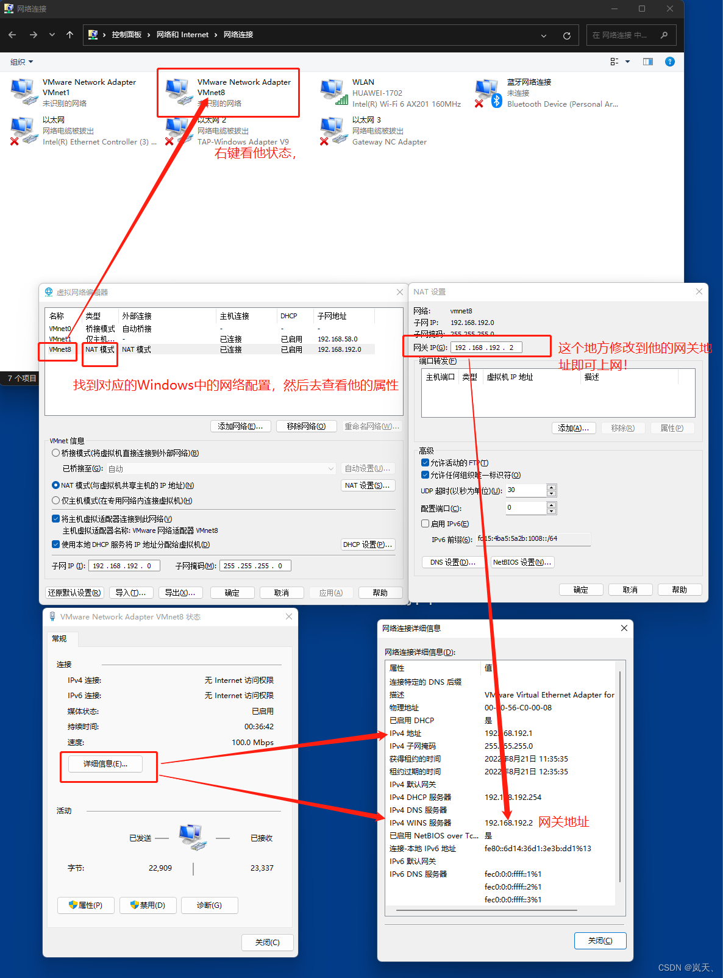Click the IPv6 前缀 input field
This screenshot has width=723, height=978.
click(533, 539)
